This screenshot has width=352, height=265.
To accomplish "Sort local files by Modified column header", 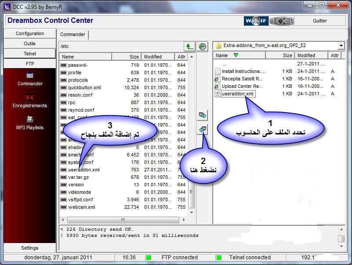I will click(311, 55).
